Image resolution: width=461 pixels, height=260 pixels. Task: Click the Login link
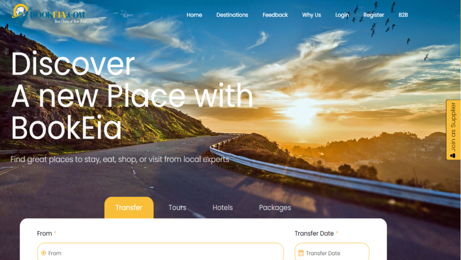[x=342, y=15]
